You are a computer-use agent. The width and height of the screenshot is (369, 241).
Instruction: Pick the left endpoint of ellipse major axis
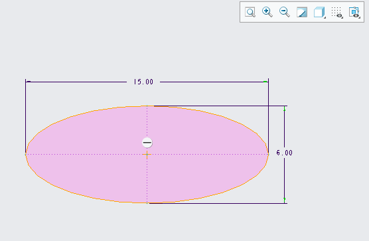[26, 155]
